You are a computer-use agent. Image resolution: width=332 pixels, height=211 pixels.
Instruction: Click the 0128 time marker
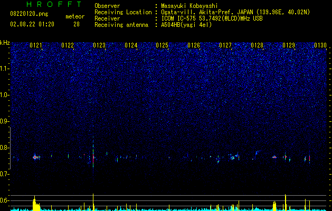[x=257, y=45]
